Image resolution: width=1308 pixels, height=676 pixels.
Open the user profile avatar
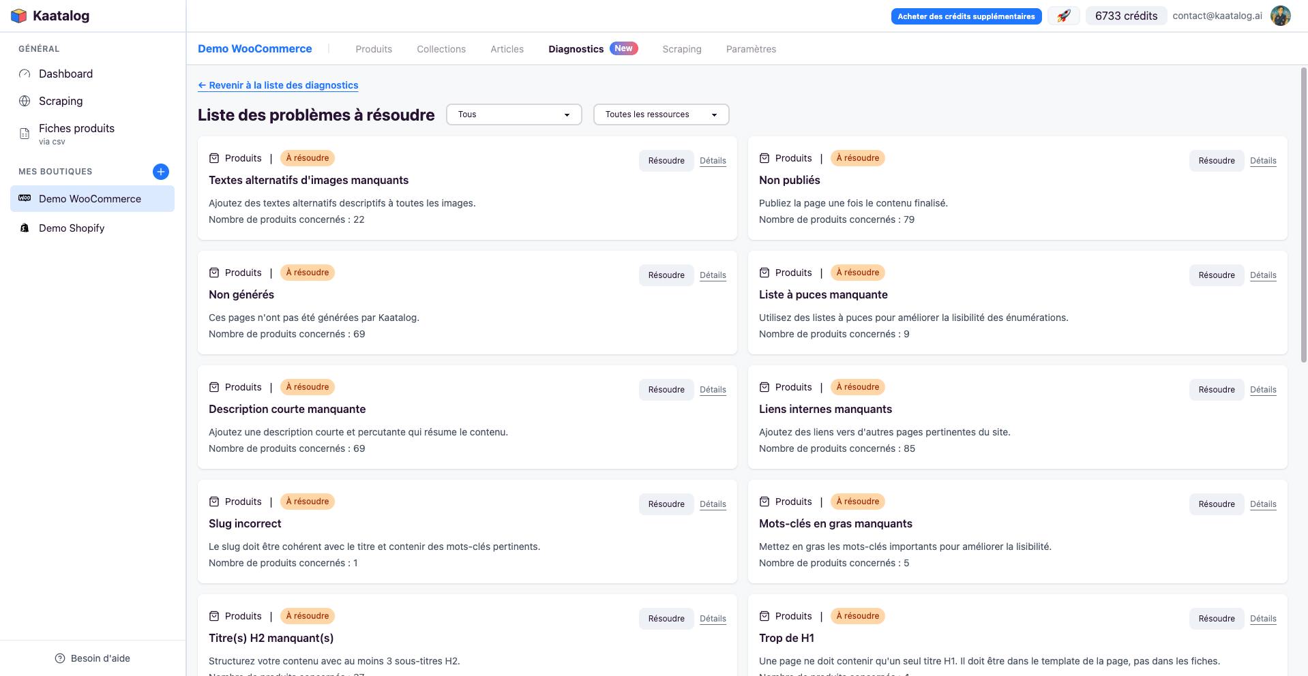(1280, 16)
